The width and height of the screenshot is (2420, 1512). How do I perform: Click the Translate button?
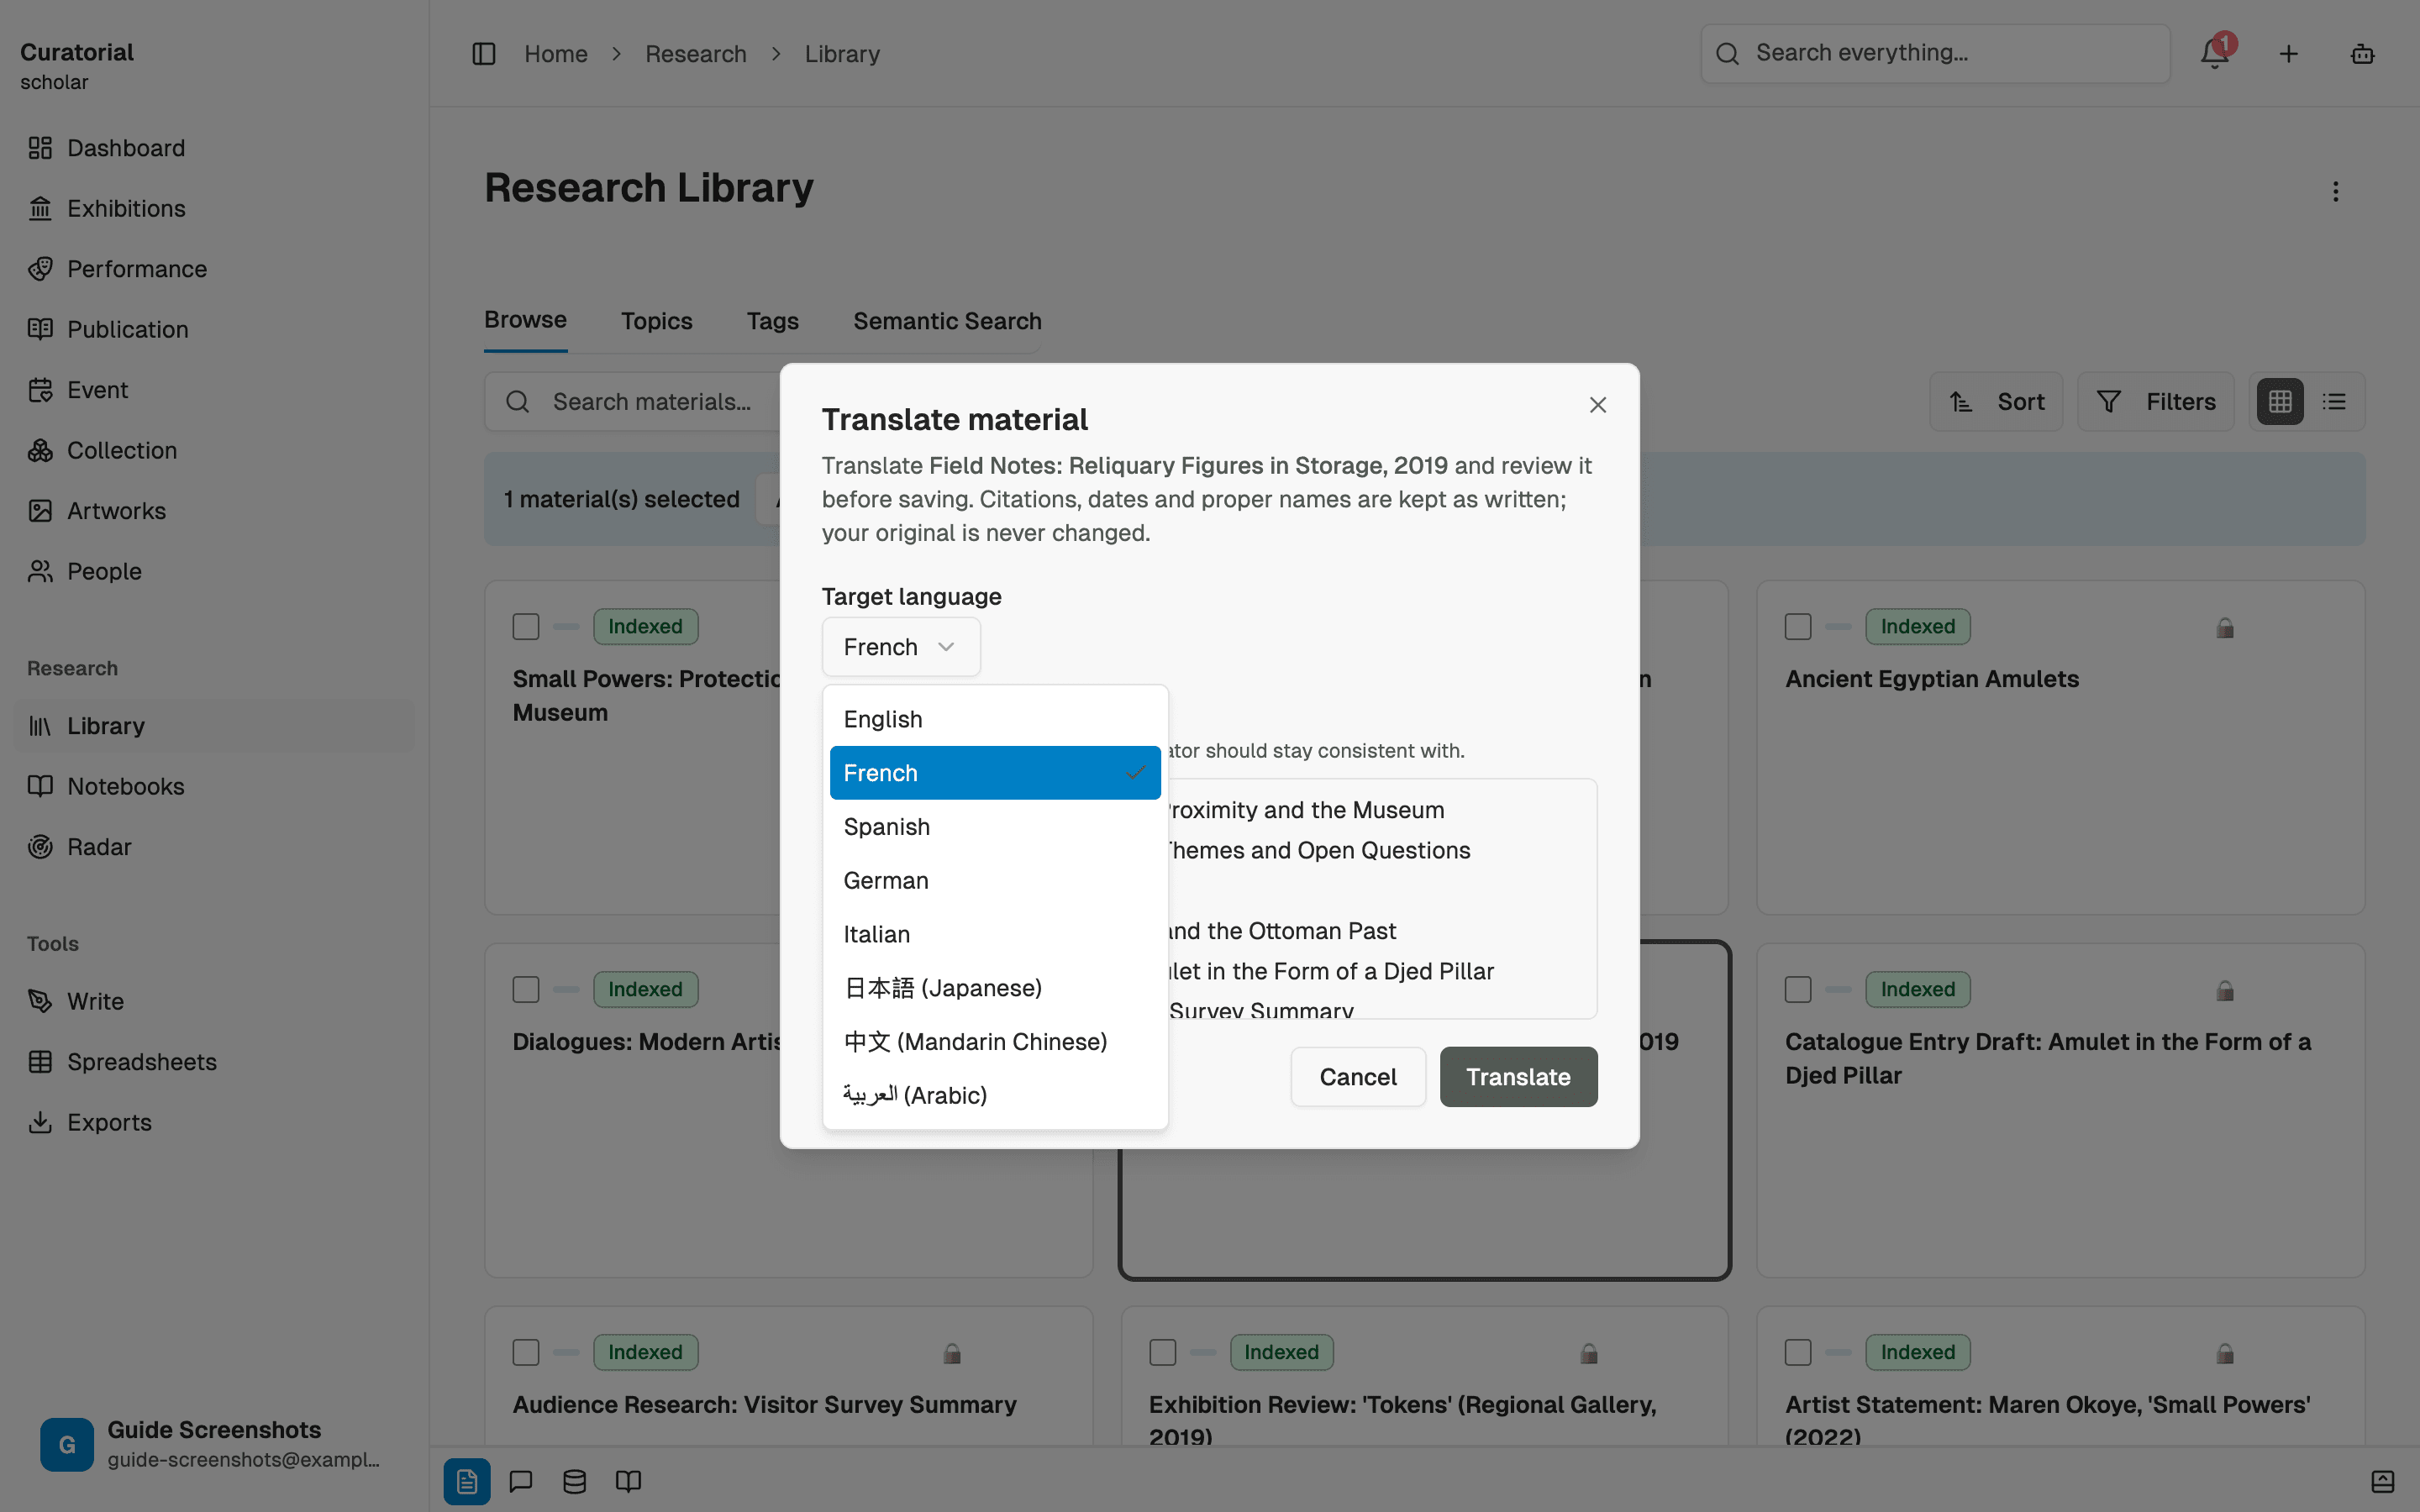(x=1518, y=1077)
